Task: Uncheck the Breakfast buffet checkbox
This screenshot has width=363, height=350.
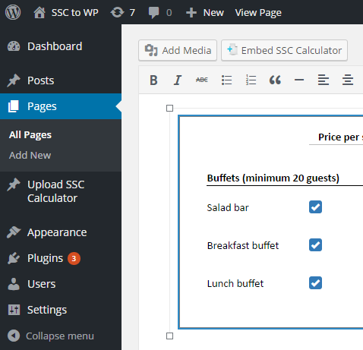Action: (x=315, y=245)
